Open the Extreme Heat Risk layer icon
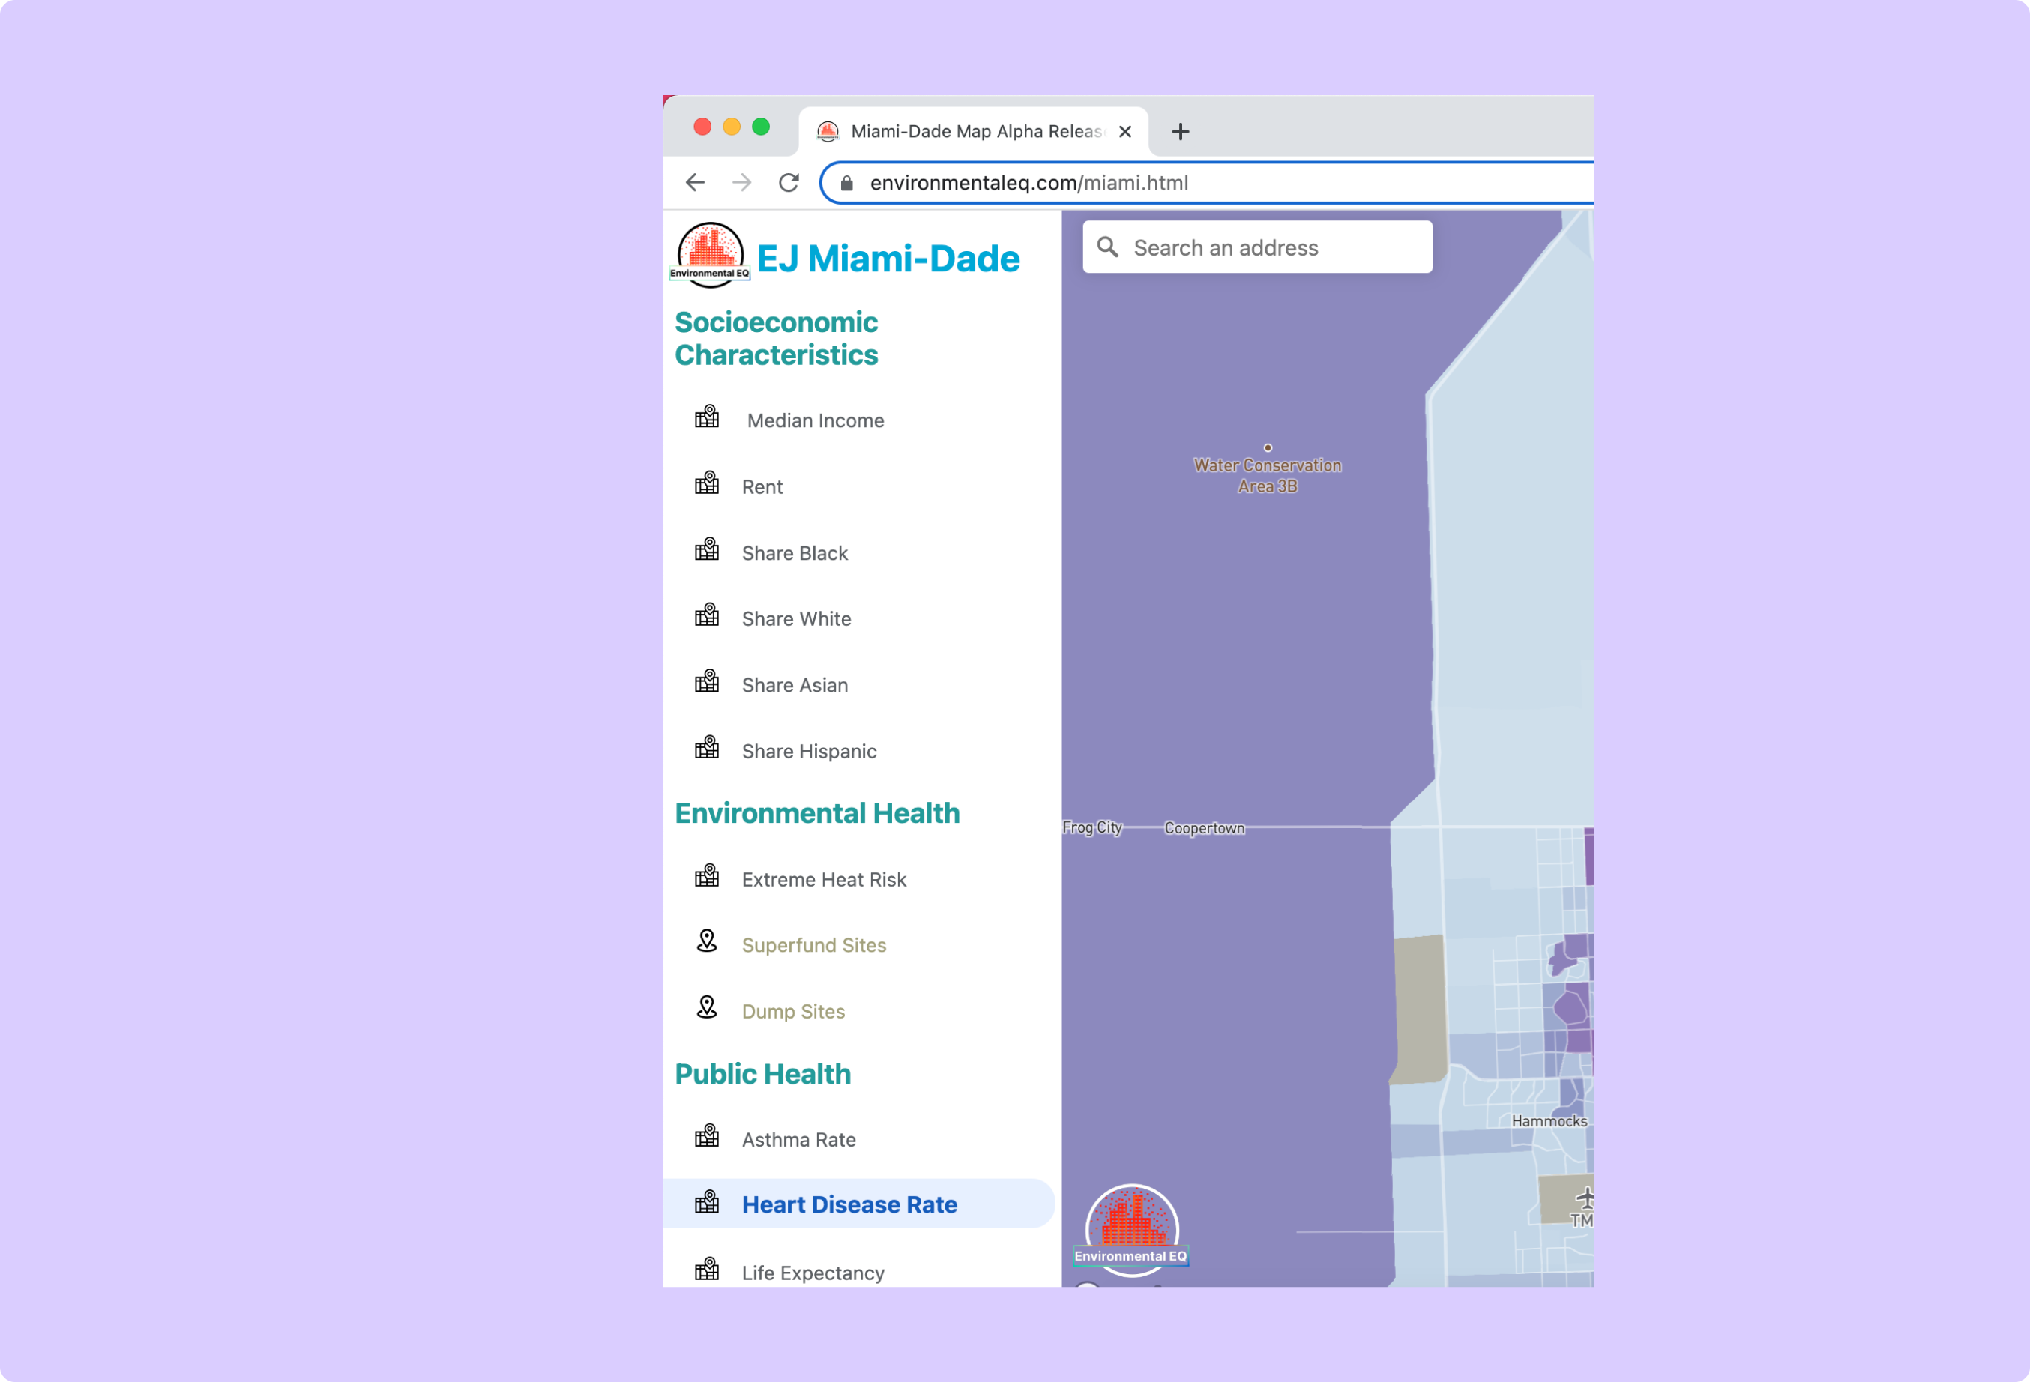This screenshot has width=2030, height=1382. click(708, 878)
